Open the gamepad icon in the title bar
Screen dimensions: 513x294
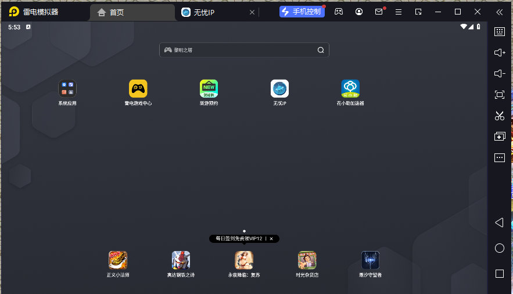(339, 12)
